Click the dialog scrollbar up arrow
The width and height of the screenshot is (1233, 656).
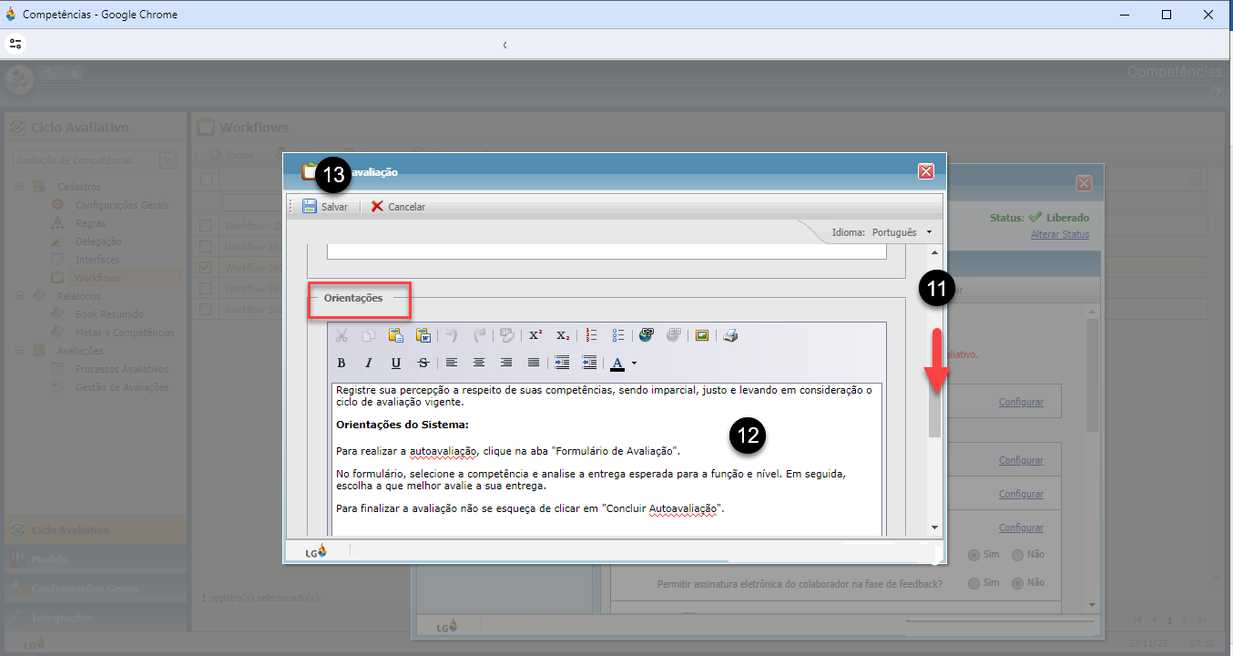click(934, 251)
